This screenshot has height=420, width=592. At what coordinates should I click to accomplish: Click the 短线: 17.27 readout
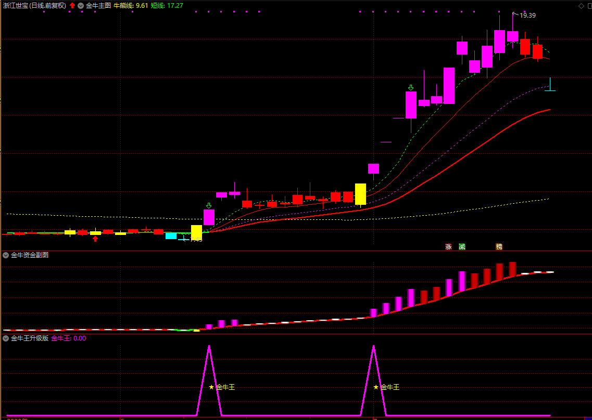coord(167,6)
